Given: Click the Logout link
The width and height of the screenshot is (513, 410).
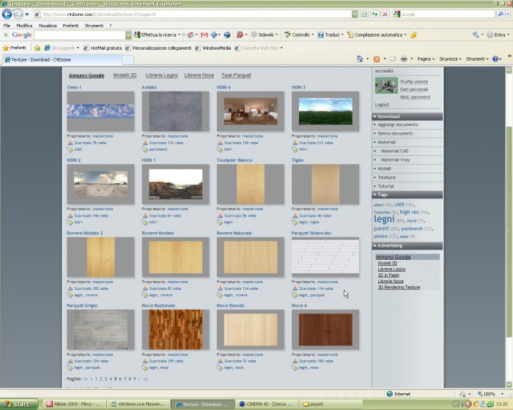Looking at the screenshot, I should pyautogui.click(x=382, y=105).
